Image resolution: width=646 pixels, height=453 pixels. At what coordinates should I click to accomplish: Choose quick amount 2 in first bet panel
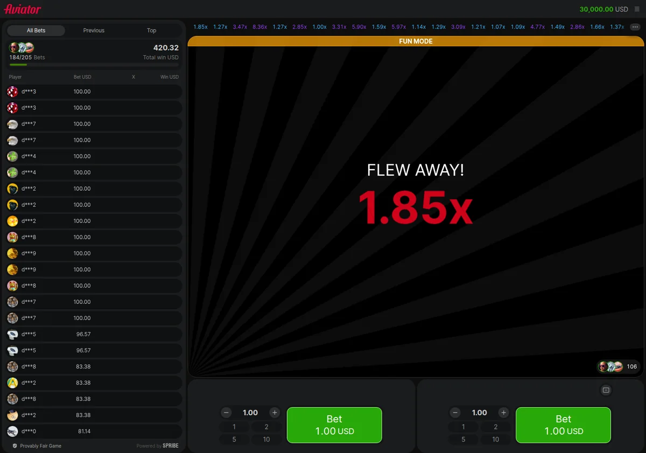(266, 427)
